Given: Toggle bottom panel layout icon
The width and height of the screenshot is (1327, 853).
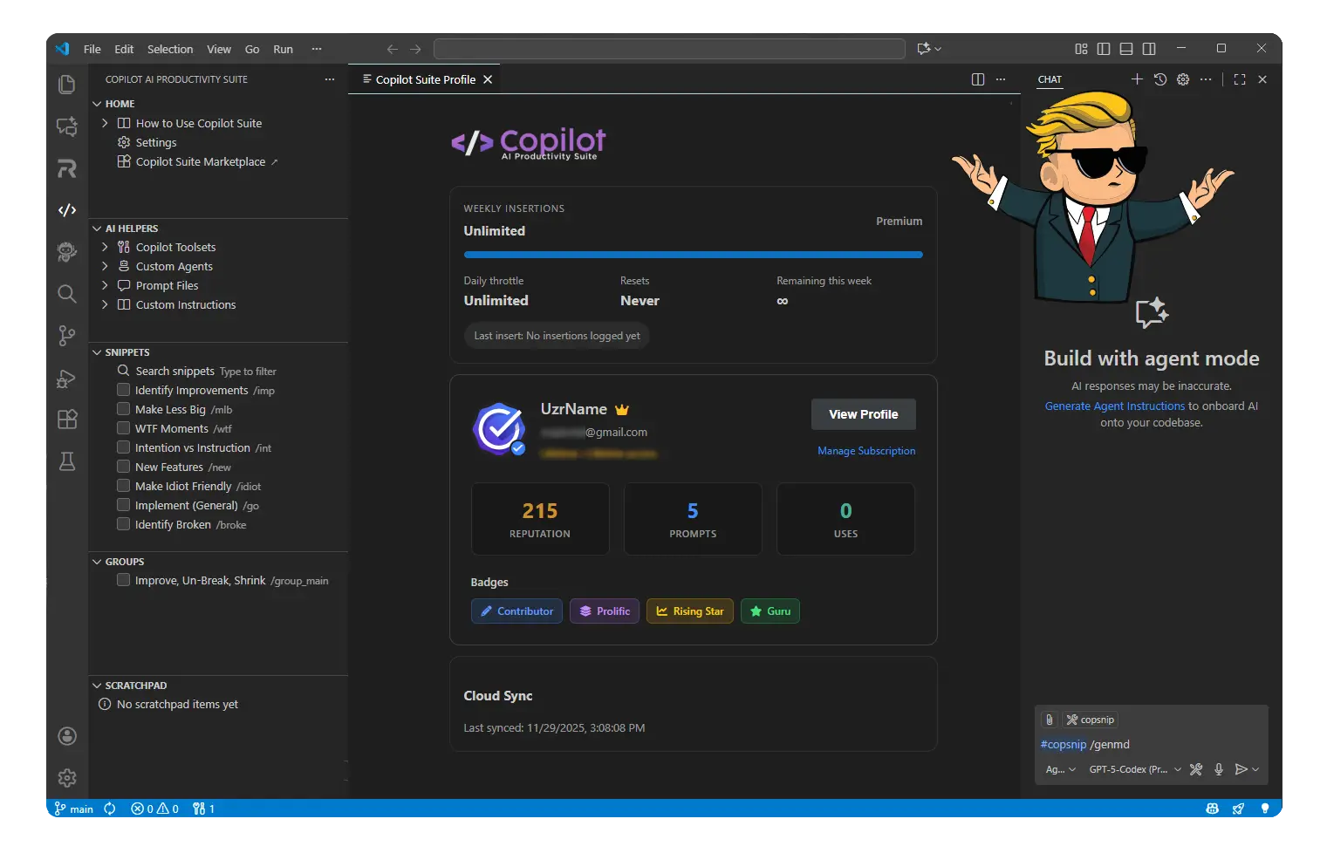Looking at the screenshot, I should pos(1126,49).
